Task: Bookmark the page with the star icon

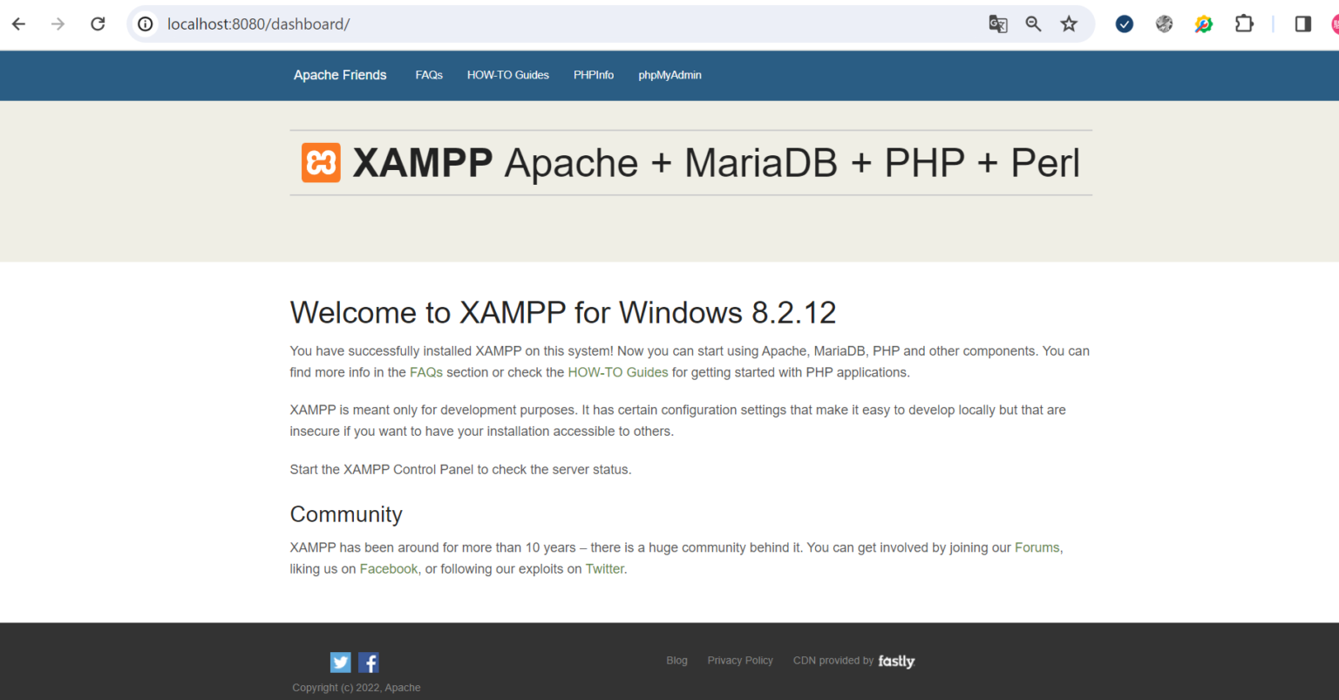Action: pos(1069,24)
